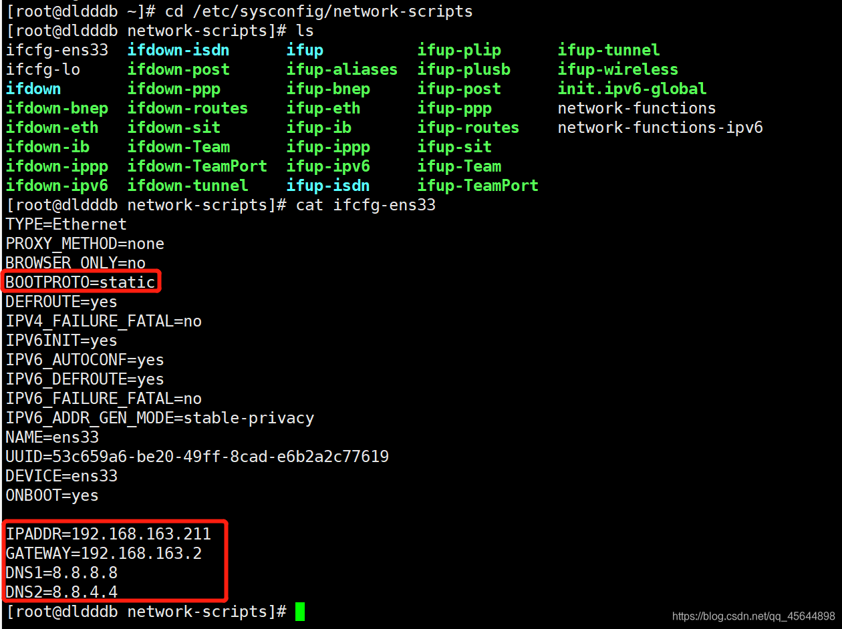Click the UUID=53c659a6-be20-49ff-8cad-e6b2a2c77619 line

[x=197, y=457]
